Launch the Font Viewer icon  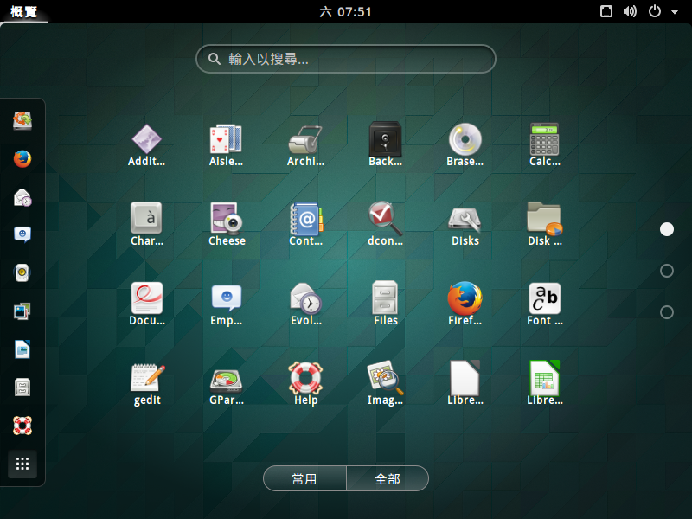[545, 298]
